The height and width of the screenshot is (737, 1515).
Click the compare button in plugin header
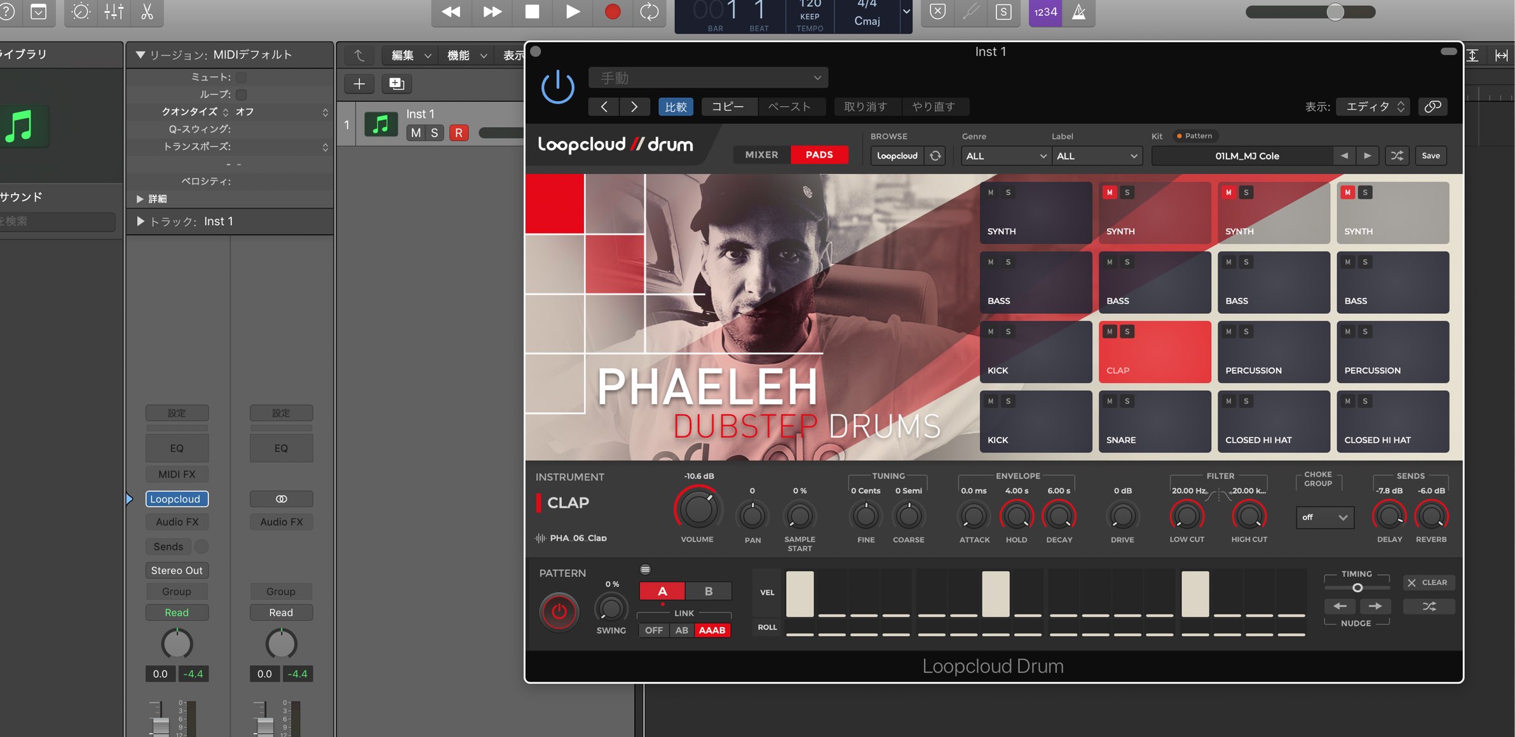(676, 107)
